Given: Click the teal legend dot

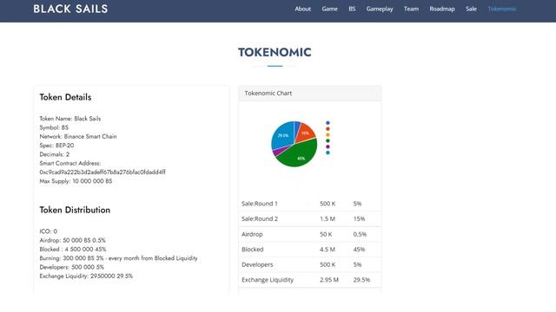Looking at the screenshot, I should click(x=328, y=153).
